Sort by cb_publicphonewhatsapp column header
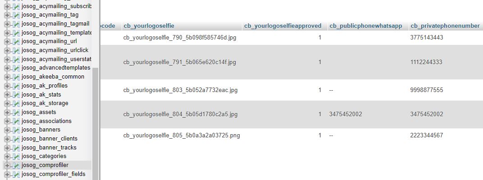The height and width of the screenshot is (180, 483). [x=366, y=26]
